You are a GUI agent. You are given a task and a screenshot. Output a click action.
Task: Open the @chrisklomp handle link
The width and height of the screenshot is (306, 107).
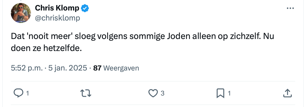[x=58, y=18]
